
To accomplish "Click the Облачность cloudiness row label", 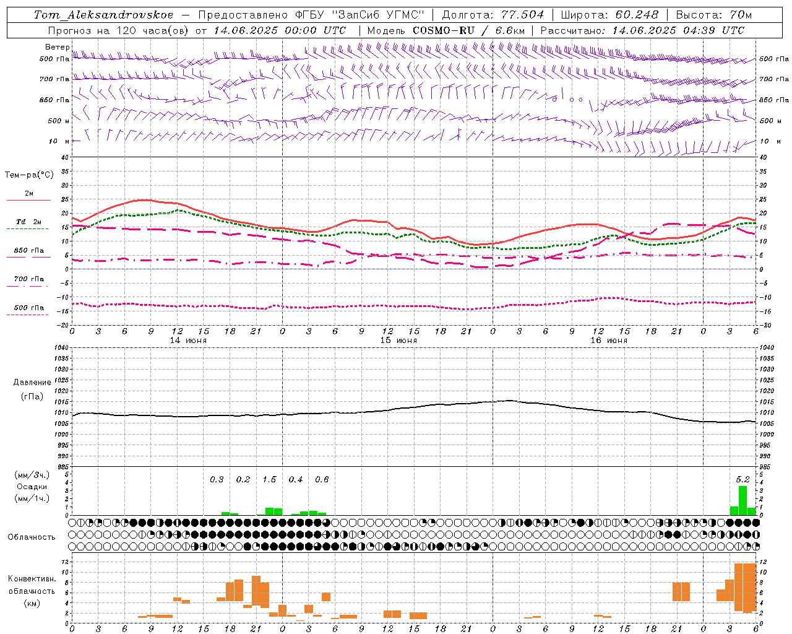I will [x=32, y=537].
